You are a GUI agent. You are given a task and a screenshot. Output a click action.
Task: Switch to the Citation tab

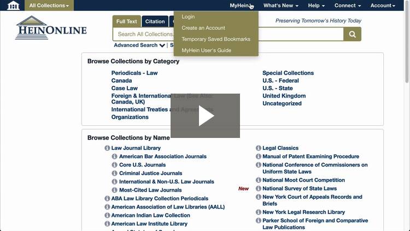coord(155,21)
